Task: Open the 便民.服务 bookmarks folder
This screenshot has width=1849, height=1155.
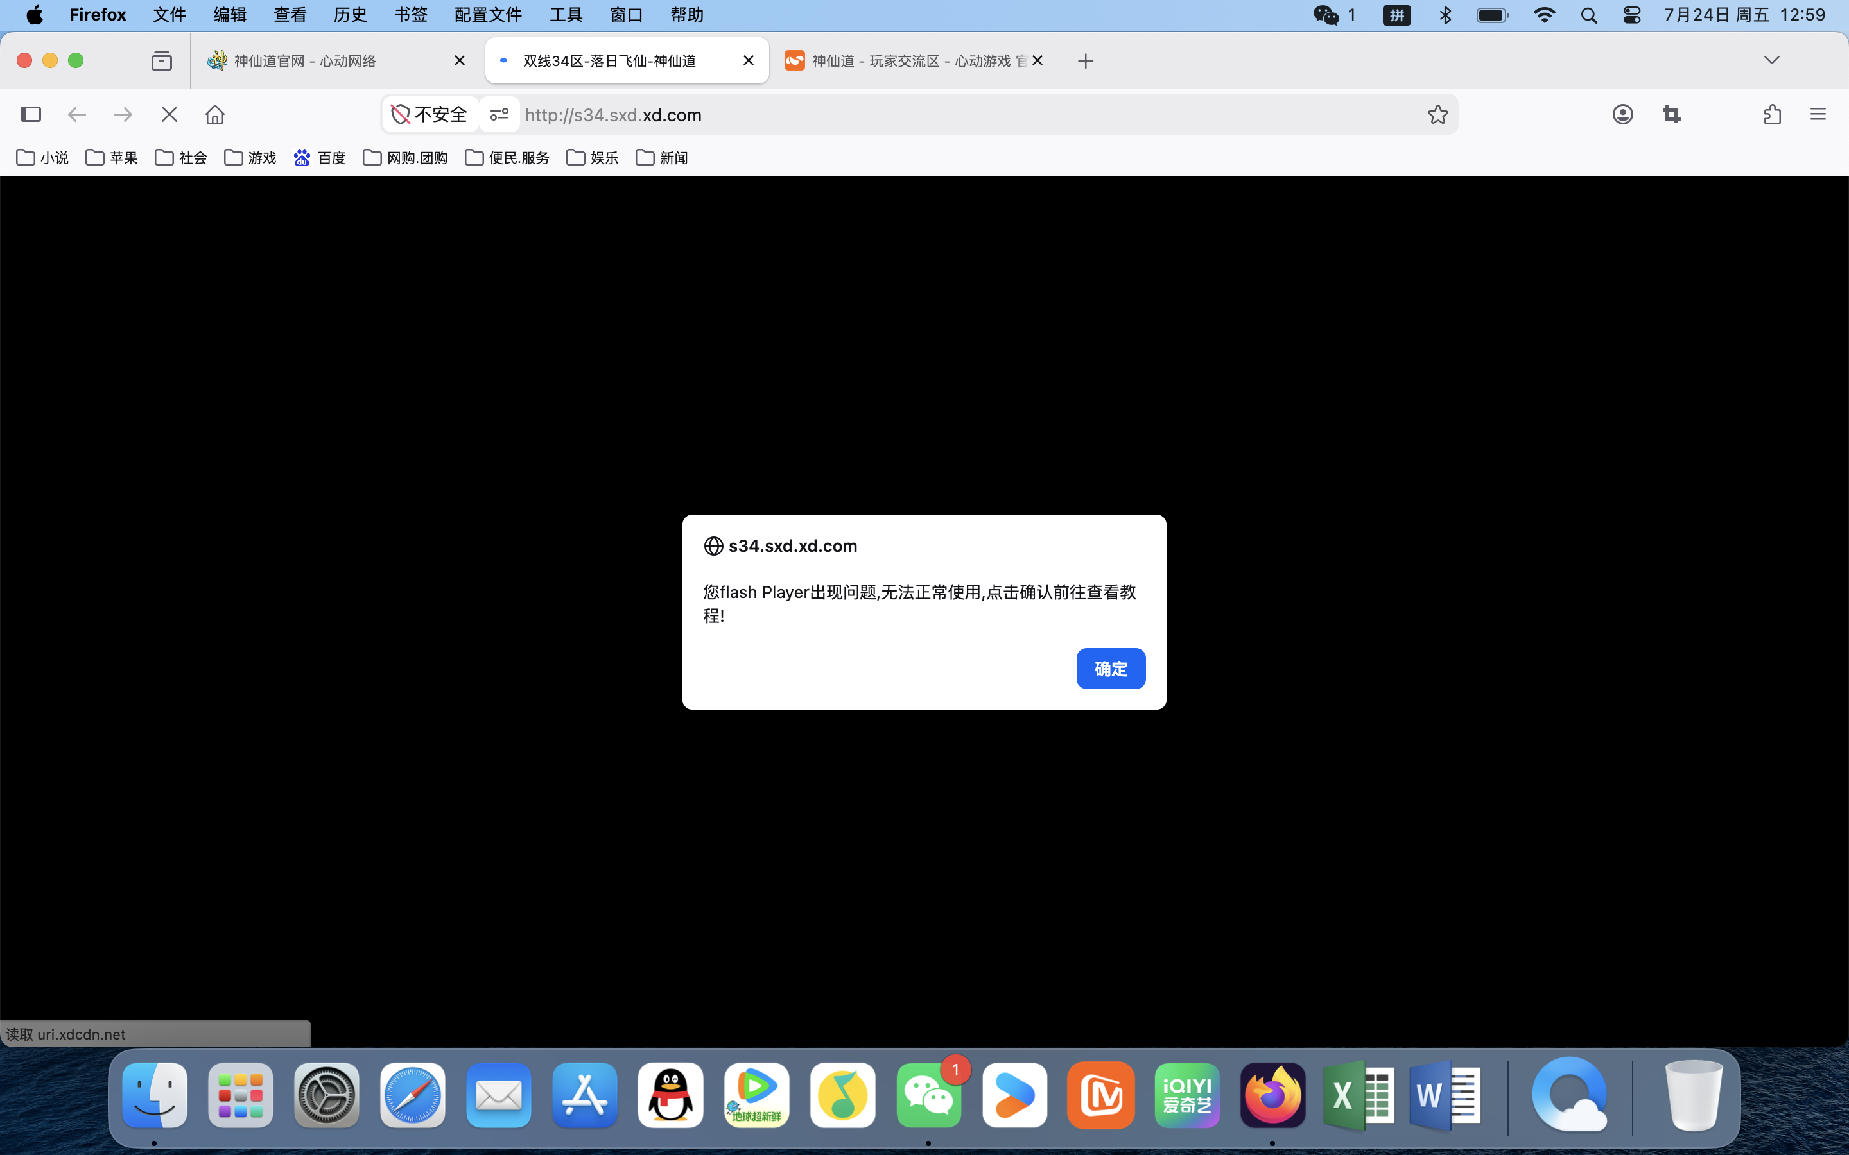Action: tap(507, 157)
